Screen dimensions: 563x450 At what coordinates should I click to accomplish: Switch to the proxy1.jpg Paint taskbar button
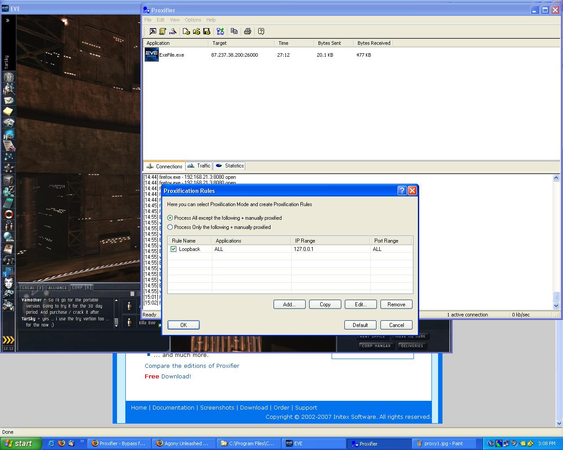pyautogui.click(x=445, y=443)
